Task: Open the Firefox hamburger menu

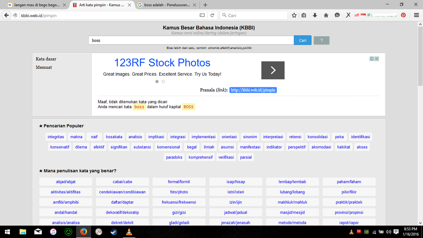Action: tap(416, 15)
